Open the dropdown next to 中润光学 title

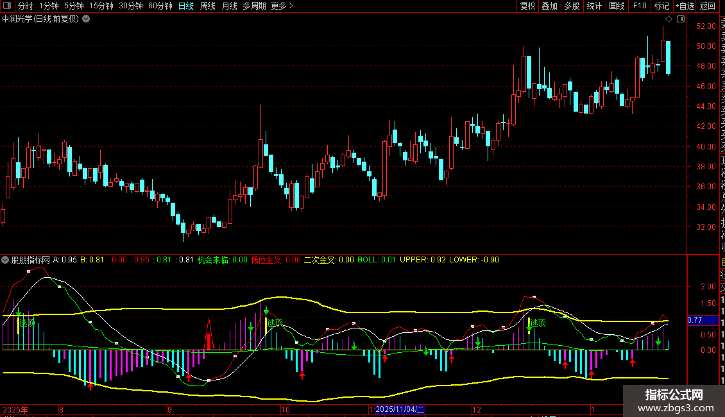click(x=86, y=19)
